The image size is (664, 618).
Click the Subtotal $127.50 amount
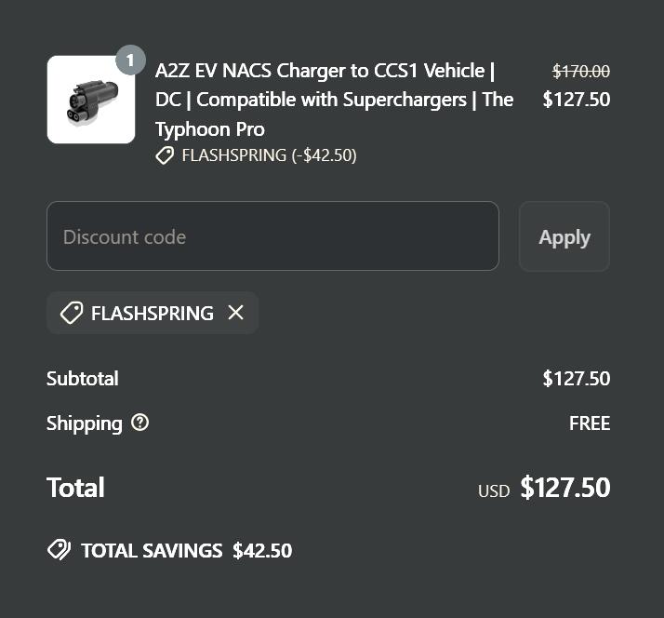tap(577, 379)
